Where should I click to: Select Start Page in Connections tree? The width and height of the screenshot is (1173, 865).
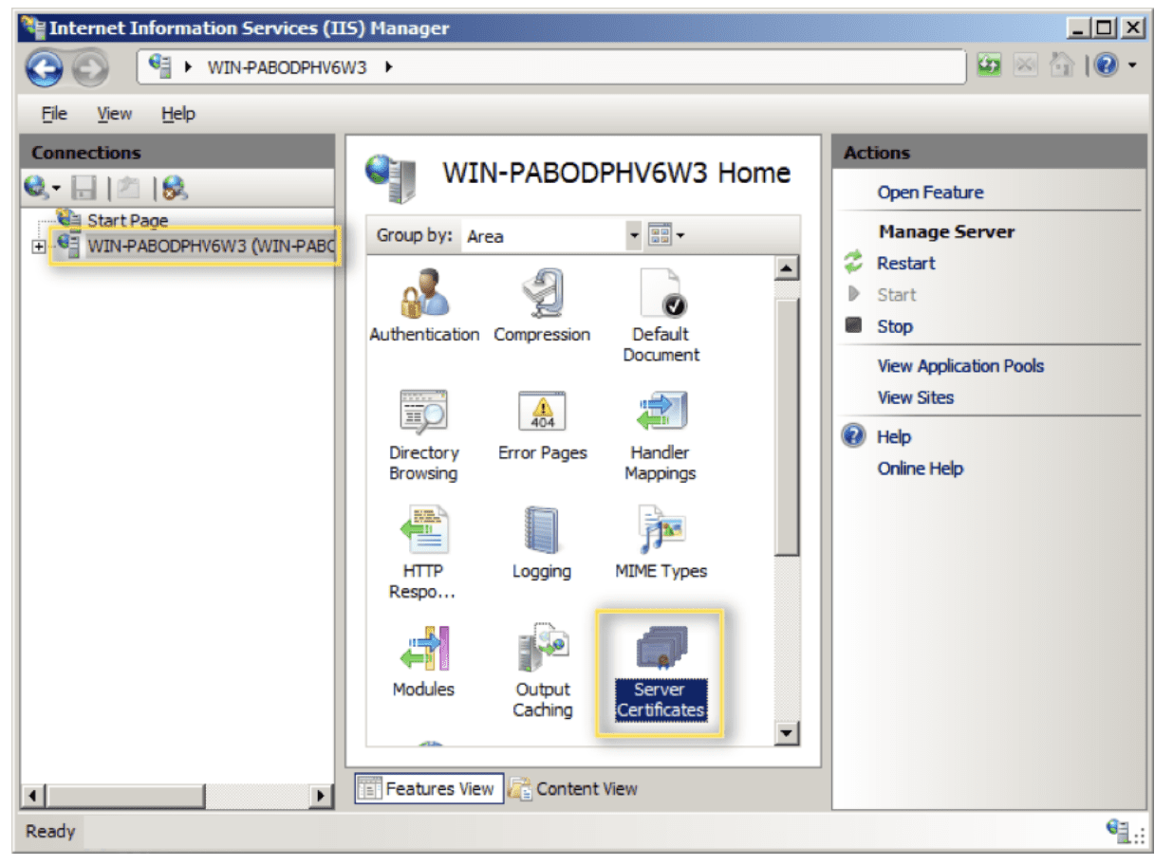click(x=127, y=220)
